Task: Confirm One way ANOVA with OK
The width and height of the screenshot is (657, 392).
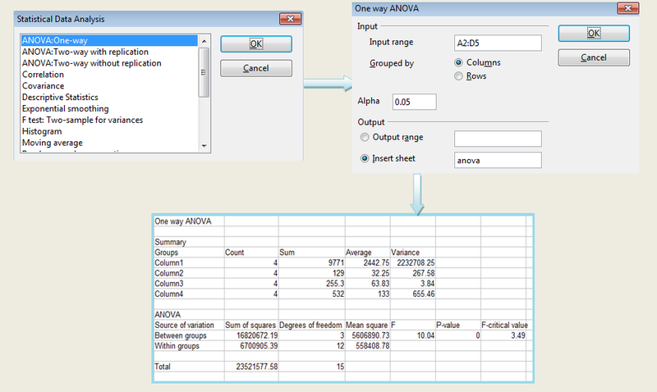Action: click(593, 33)
